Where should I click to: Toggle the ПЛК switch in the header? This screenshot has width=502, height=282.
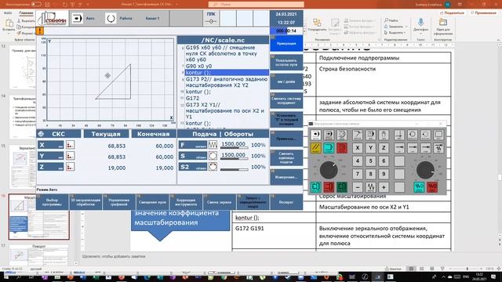[x=211, y=21]
